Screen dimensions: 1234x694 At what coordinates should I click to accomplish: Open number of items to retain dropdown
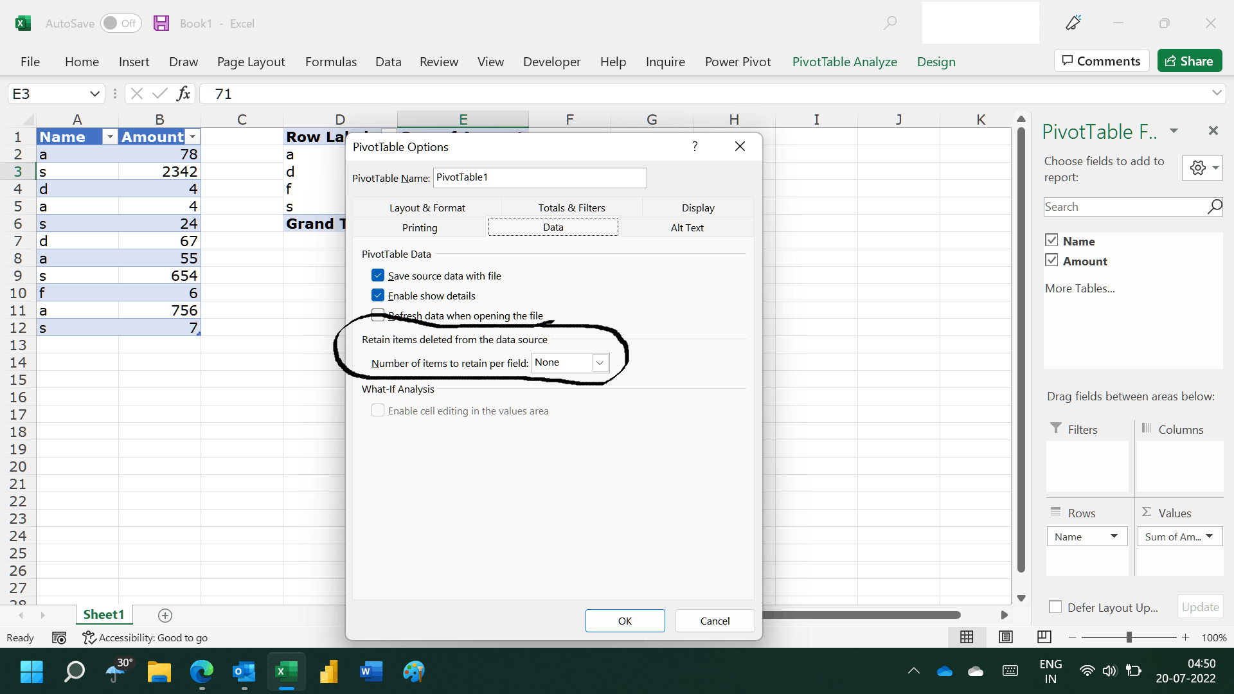600,363
